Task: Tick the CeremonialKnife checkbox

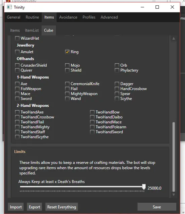Action: click(67, 84)
